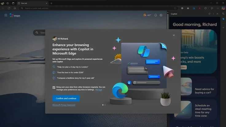Go to the Home page
The width and height of the screenshot is (226, 127).
15,8
